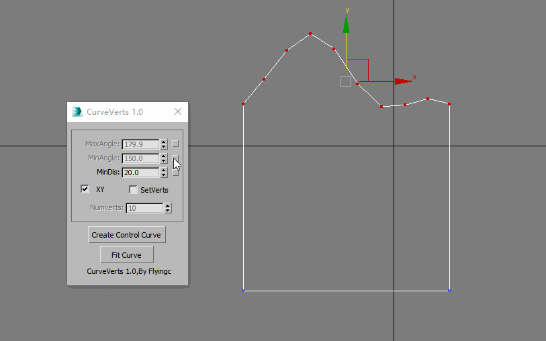546x341 pixels.
Task: Toggle the checkbox next to MinAngle
Action: [175, 158]
